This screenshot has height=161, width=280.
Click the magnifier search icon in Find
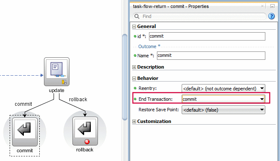(137, 16)
